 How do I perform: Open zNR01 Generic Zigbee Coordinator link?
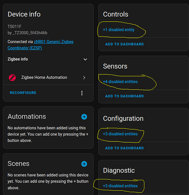click(41, 45)
